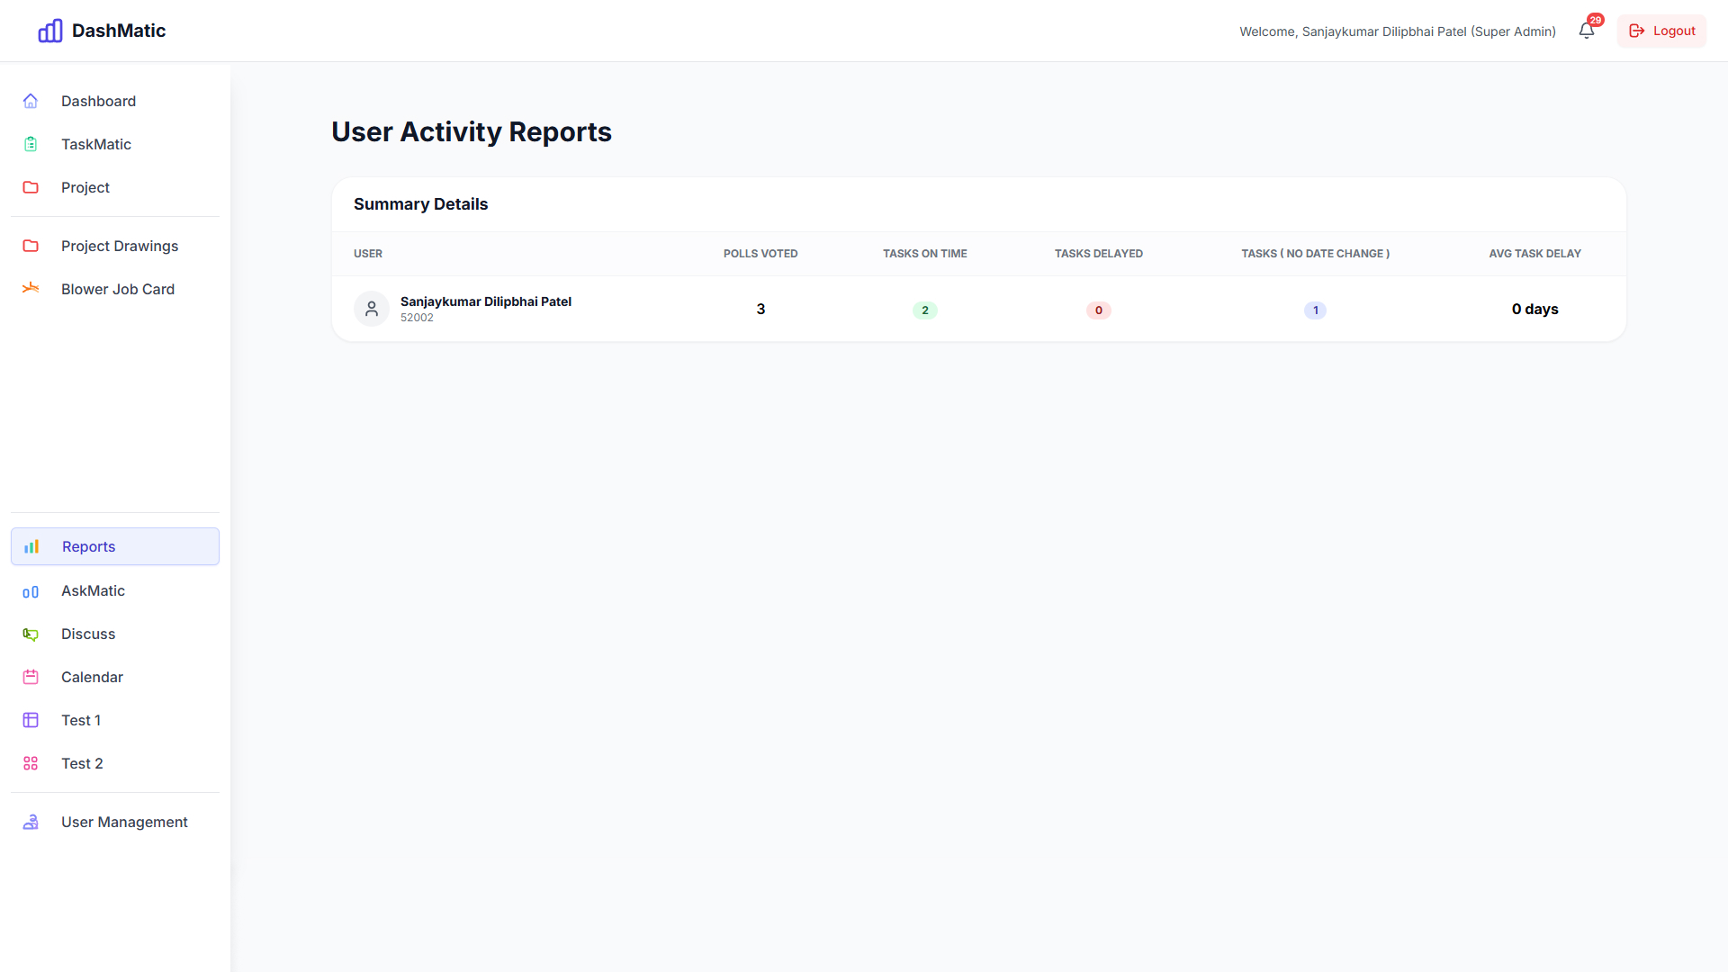
Task: Open the Calendar icon in sidebar
Action: coord(31,677)
